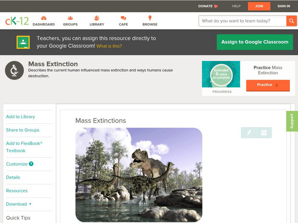
Task: Click CAFE in navigation
Action: point(123,25)
